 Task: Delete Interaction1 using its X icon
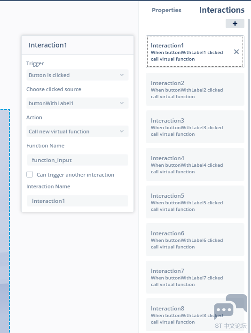pyautogui.click(x=236, y=52)
